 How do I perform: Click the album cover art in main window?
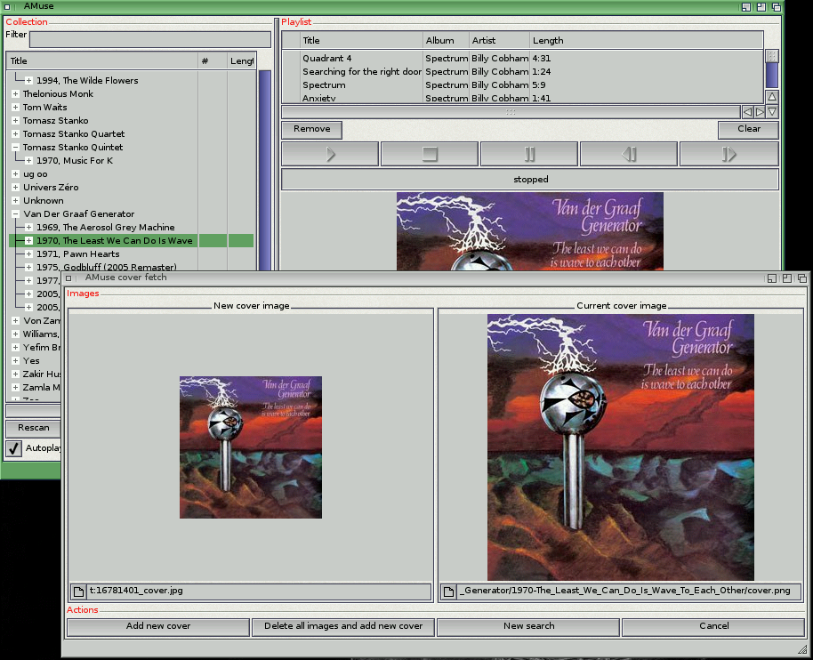(x=530, y=231)
